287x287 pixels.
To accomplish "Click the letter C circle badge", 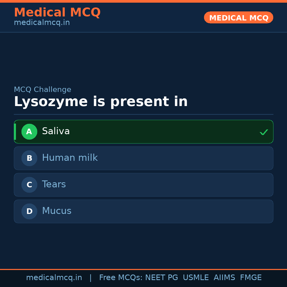I will (x=29, y=185).
